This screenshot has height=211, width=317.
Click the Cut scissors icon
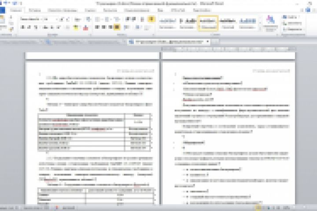point(11,17)
